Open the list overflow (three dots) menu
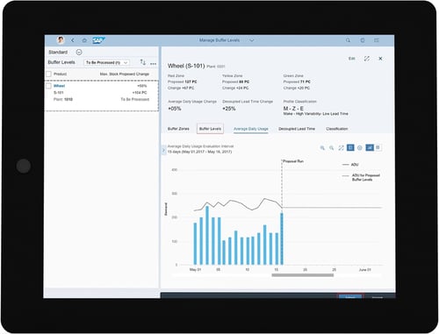439x334 pixels. click(153, 63)
